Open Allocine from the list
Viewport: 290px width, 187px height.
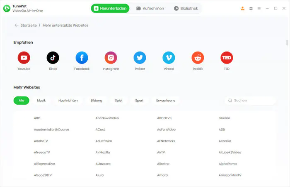pos(163,164)
